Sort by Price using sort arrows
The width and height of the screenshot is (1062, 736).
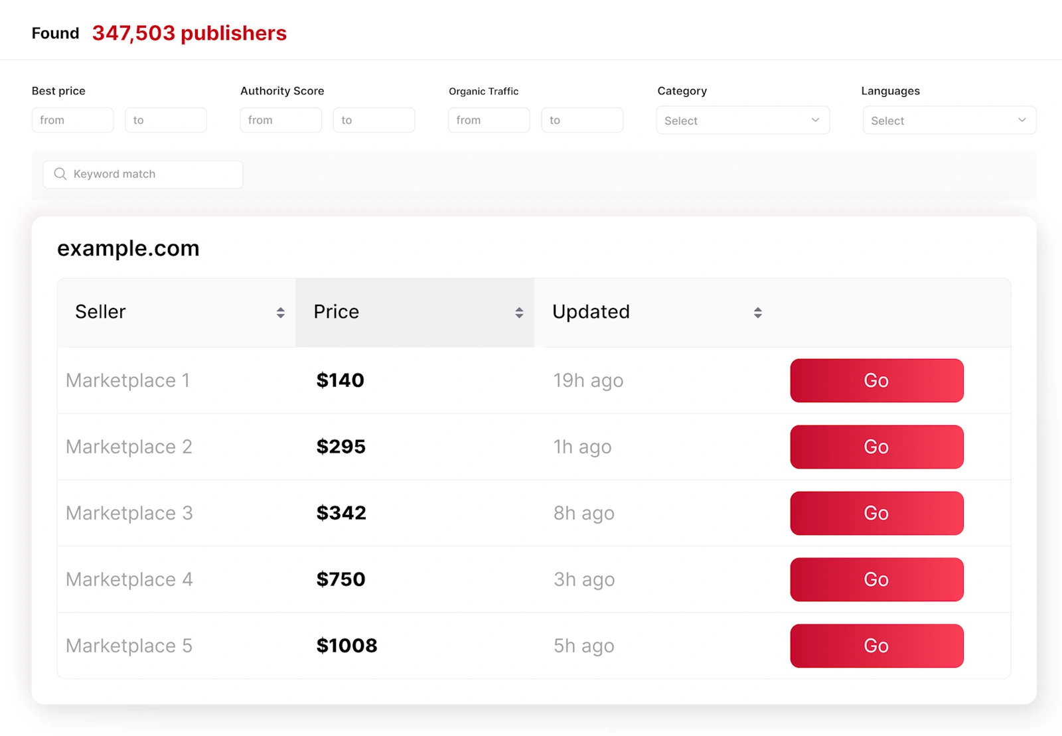tap(519, 313)
